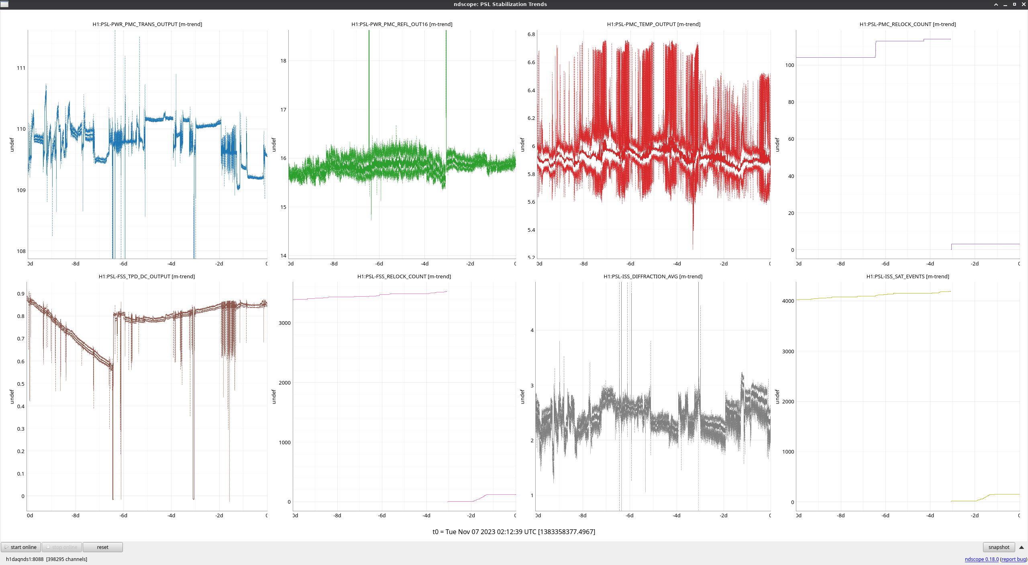The height and width of the screenshot is (565, 1028).
Task: Maximize the ndscope window
Action: pyautogui.click(x=1014, y=4)
